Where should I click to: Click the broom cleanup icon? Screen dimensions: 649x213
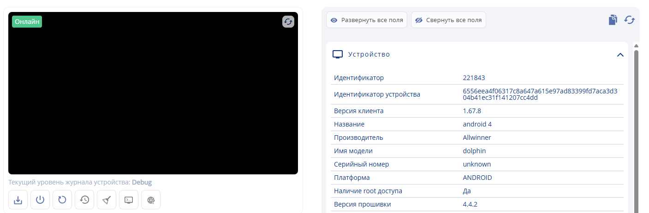(x=107, y=200)
